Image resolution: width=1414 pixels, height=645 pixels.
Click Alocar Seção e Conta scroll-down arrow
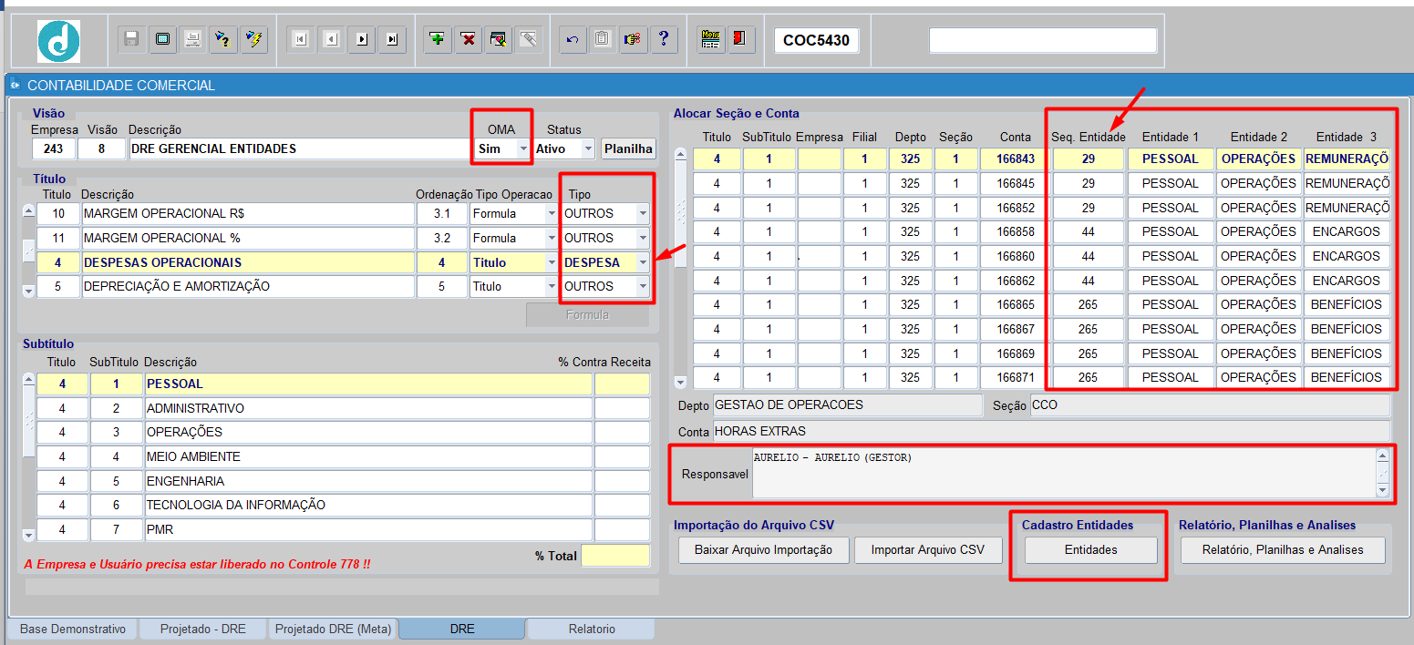coord(680,383)
